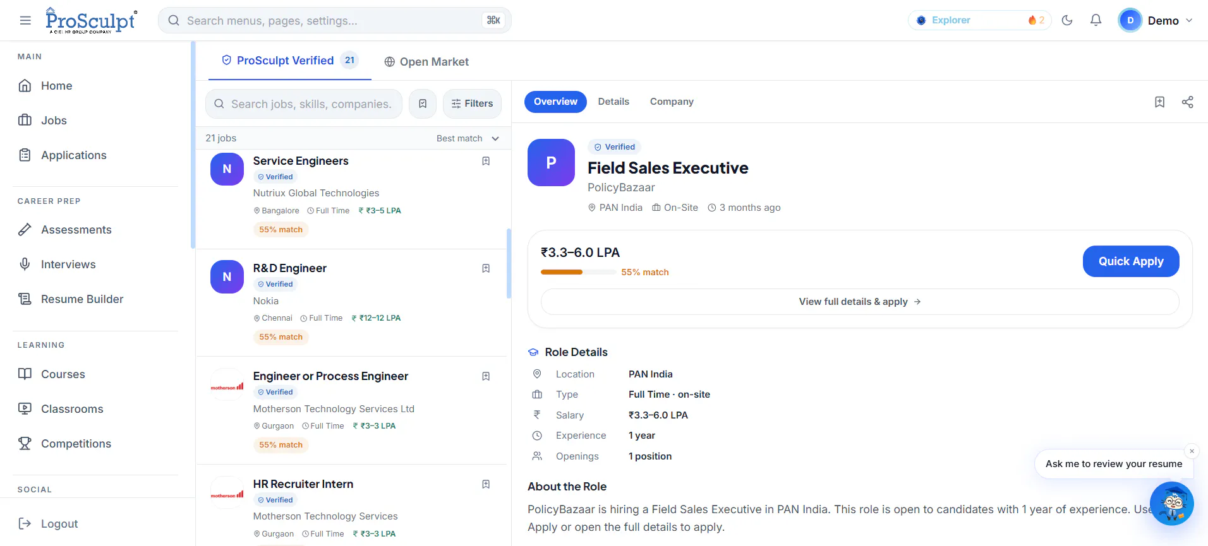Share the Field Sales Executive job
Image resolution: width=1208 pixels, height=546 pixels.
point(1188,102)
